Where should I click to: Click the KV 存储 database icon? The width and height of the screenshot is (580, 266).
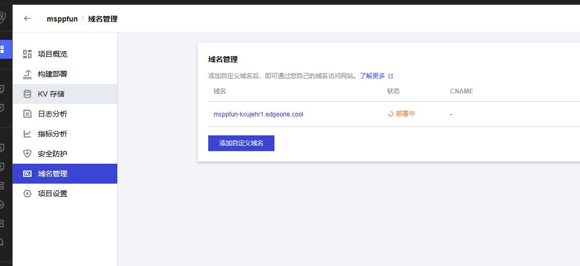(27, 94)
